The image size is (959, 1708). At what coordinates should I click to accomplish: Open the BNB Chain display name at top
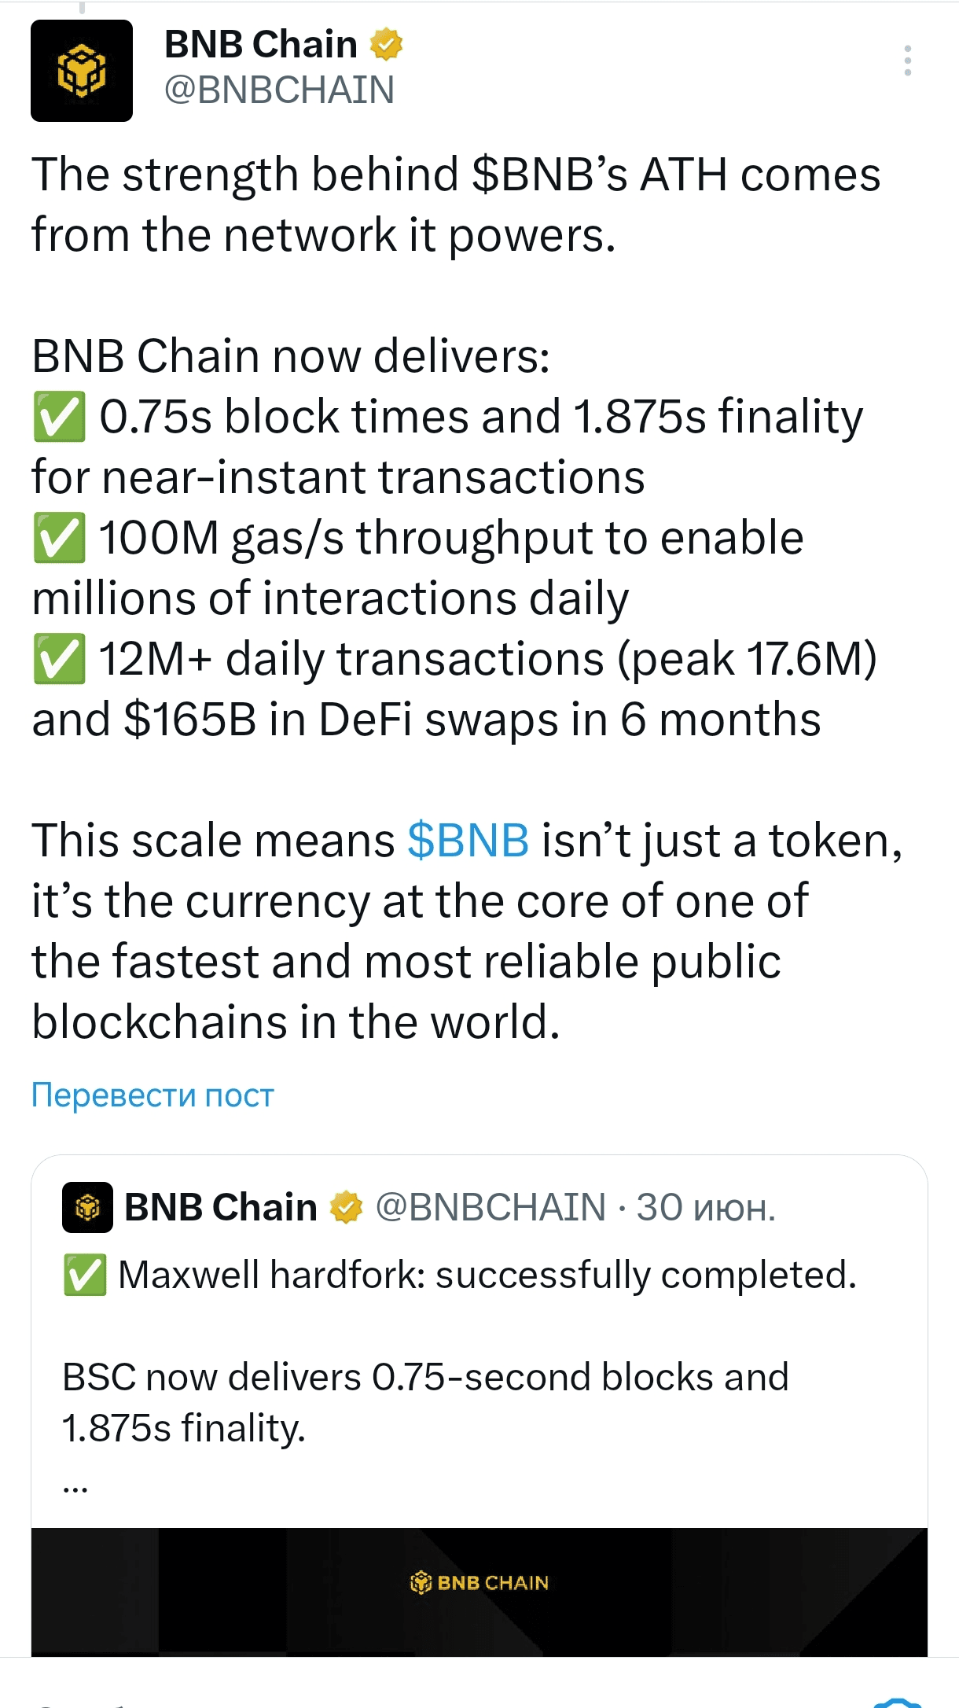pos(261,44)
